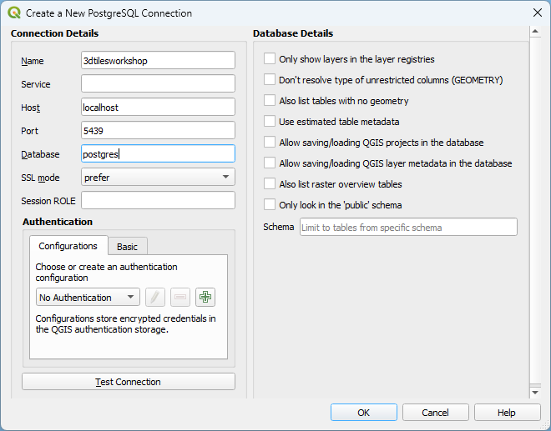Viewport: 551px width, 431px height.
Task: Tick Only look in the 'public' schema
Action: (x=270, y=204)
